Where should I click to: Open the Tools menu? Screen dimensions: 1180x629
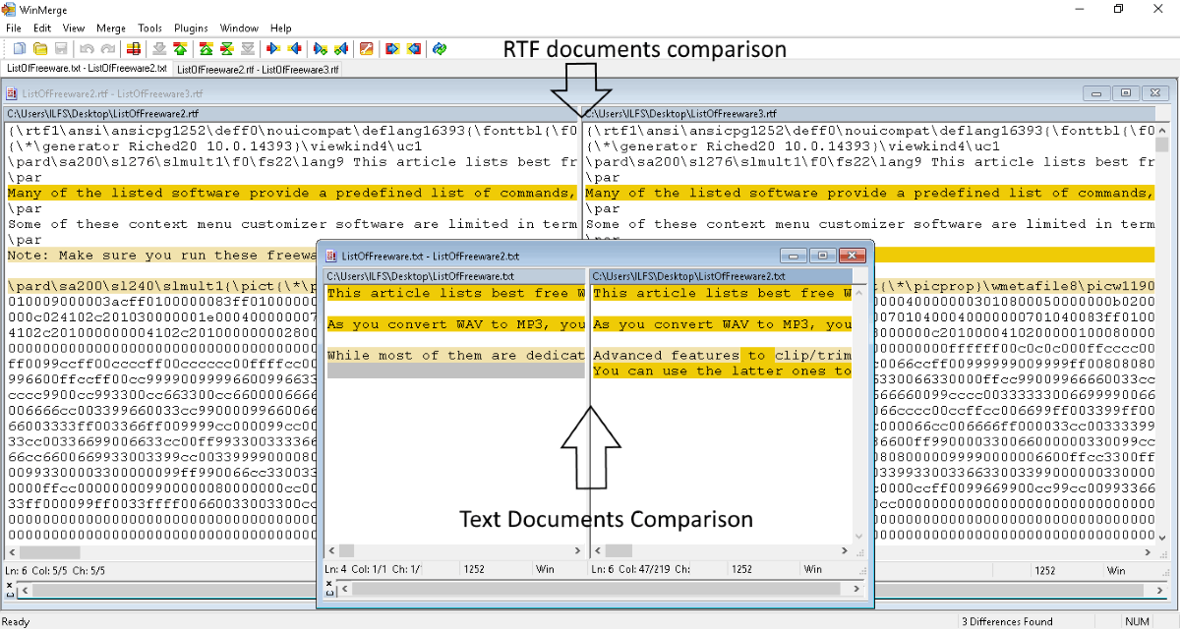(x=150, y=29)
